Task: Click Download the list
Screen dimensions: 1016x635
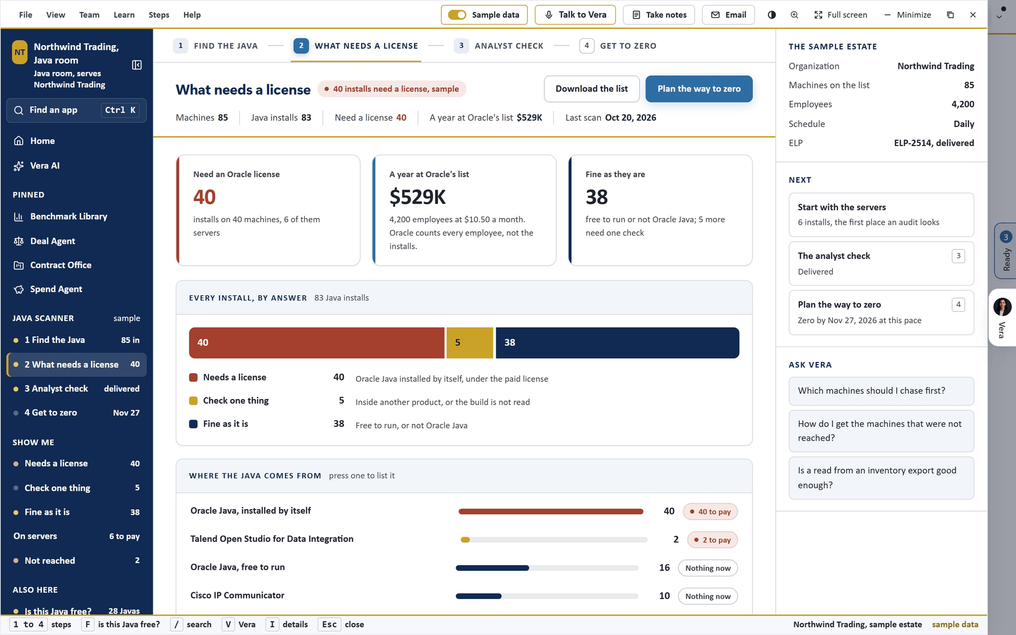Action: [592, 89]
